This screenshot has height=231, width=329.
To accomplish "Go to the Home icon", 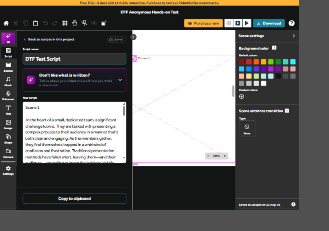I will 6,23.
